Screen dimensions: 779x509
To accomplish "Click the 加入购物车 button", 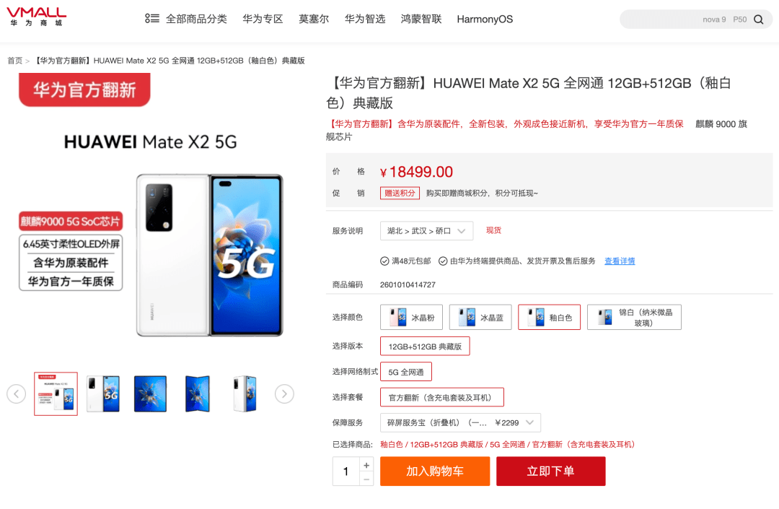I will tap(435, 471).
